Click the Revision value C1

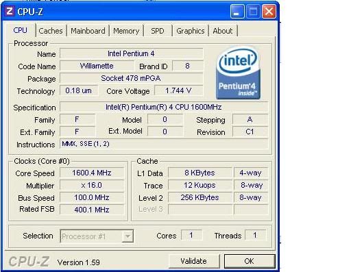(x=250, y=132)
